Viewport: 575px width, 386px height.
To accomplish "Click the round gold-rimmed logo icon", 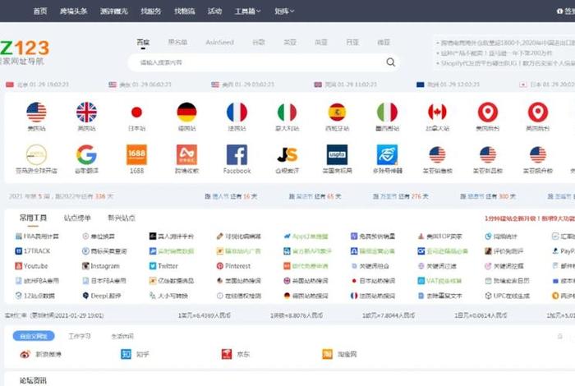I will (36, 154).
